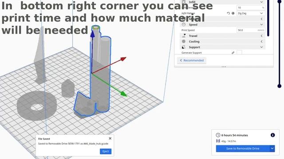284x159 pixels.
Task: Click the 'File Saved' notification title
Action: 44,139
